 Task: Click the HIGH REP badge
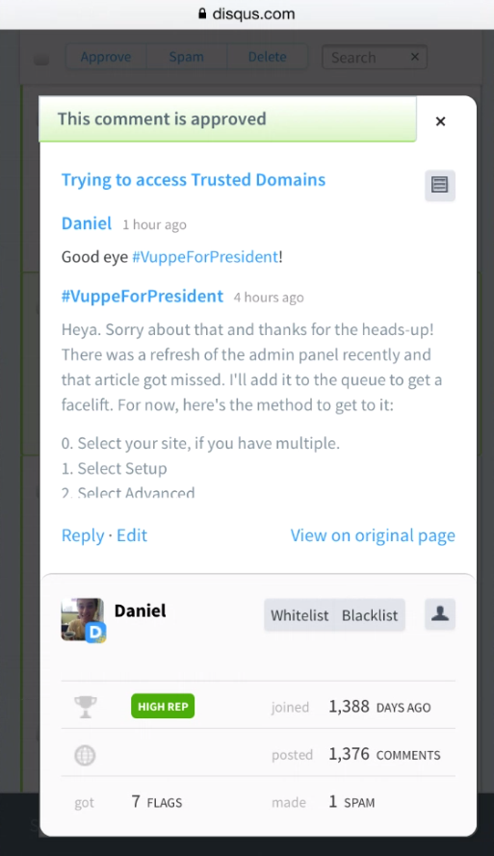(163, 707)
